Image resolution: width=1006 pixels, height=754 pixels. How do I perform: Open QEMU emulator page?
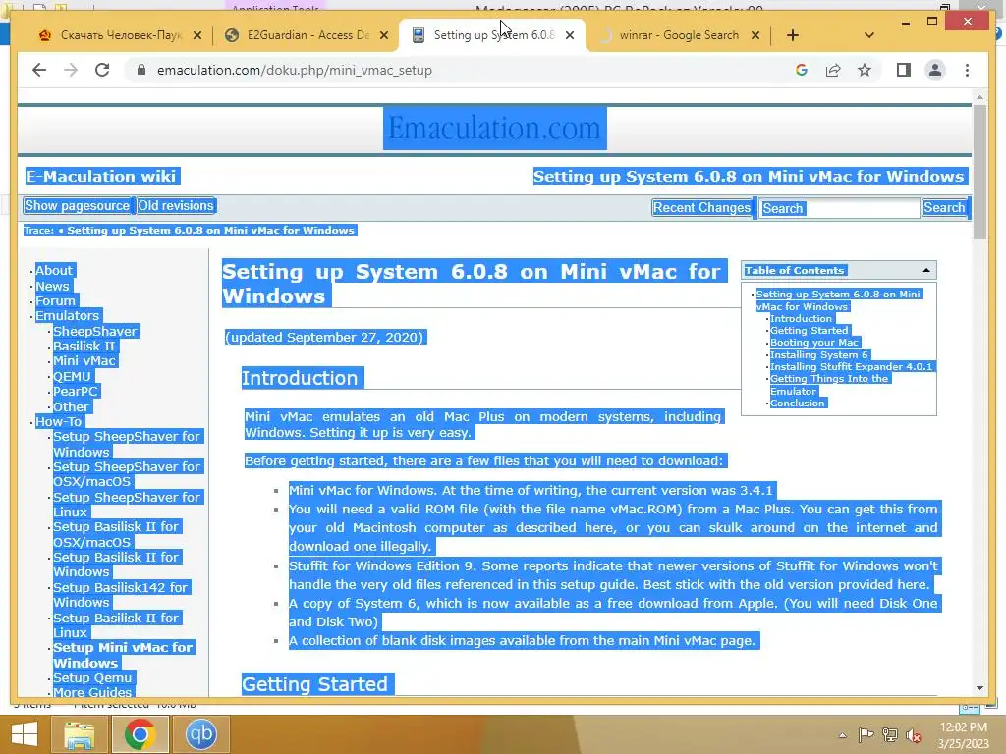pos(72,376)
